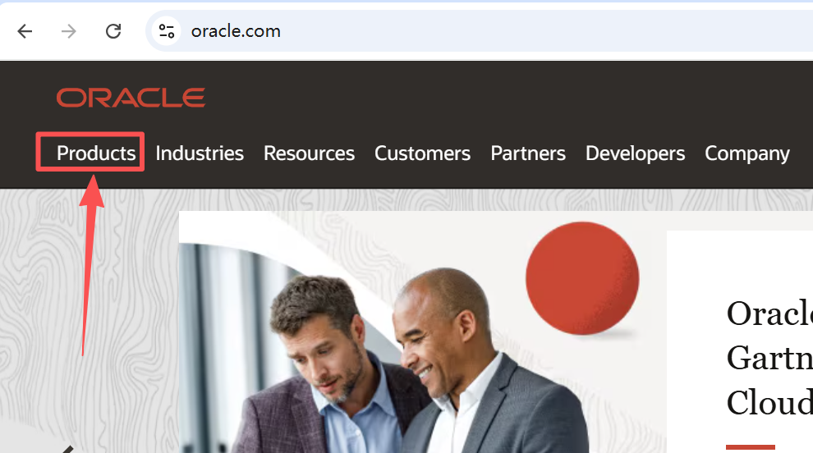Open the Company menu
Image resolution: width=813 pixels, height=453 pixels.
click(x=747, y=153)
